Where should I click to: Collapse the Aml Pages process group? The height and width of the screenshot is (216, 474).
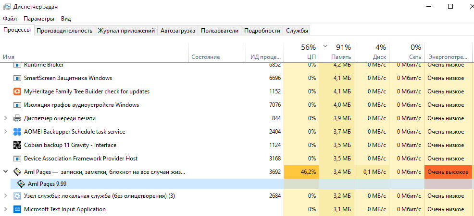(x=5, y=172)
